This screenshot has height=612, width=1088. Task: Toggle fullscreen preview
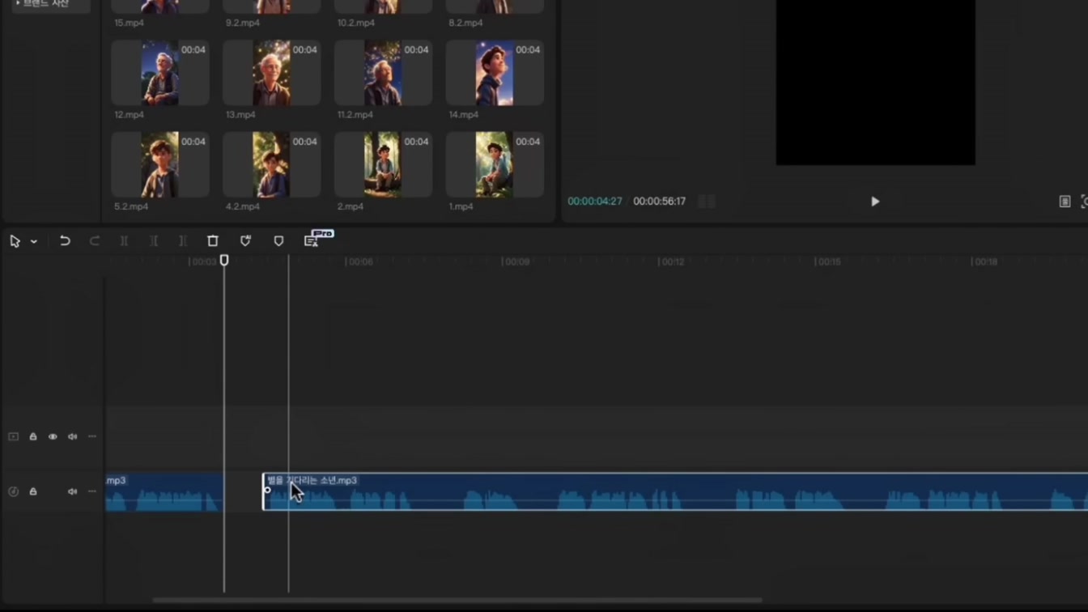[1084, 202]
